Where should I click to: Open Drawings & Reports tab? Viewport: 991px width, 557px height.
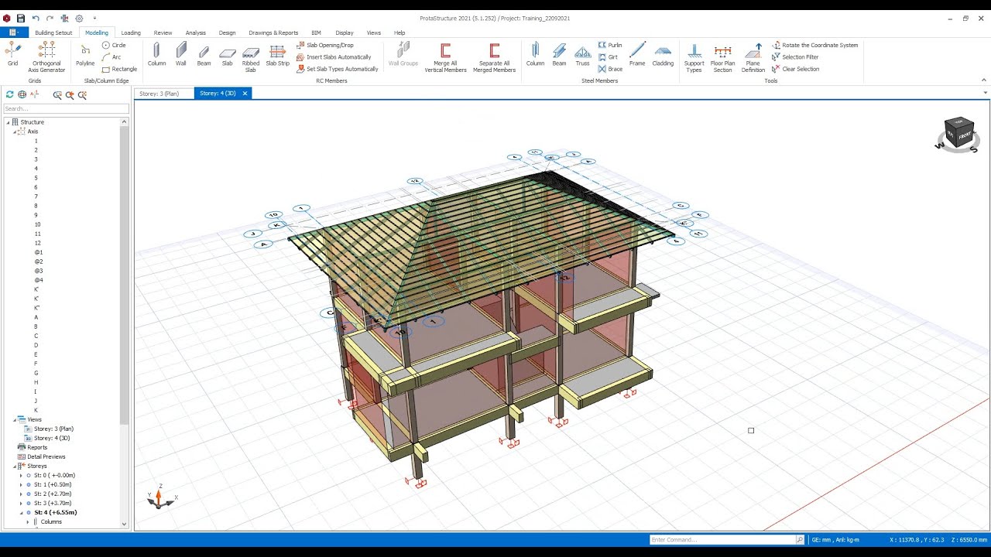coord(273,32)
